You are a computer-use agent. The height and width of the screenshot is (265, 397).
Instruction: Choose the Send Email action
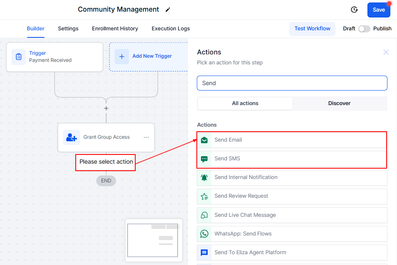pyautogui.click(x=292, y=140)
